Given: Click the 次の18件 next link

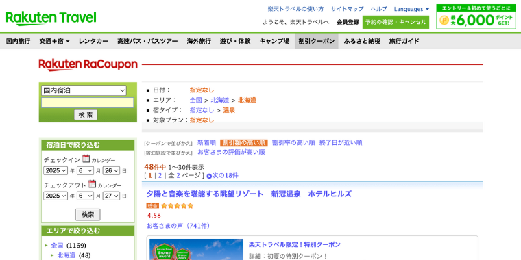Looking at the screenshot, I should pyautogui.click(x=225, y=175).
